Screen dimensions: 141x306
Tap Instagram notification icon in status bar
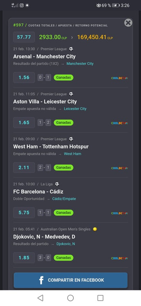(22, 5)
